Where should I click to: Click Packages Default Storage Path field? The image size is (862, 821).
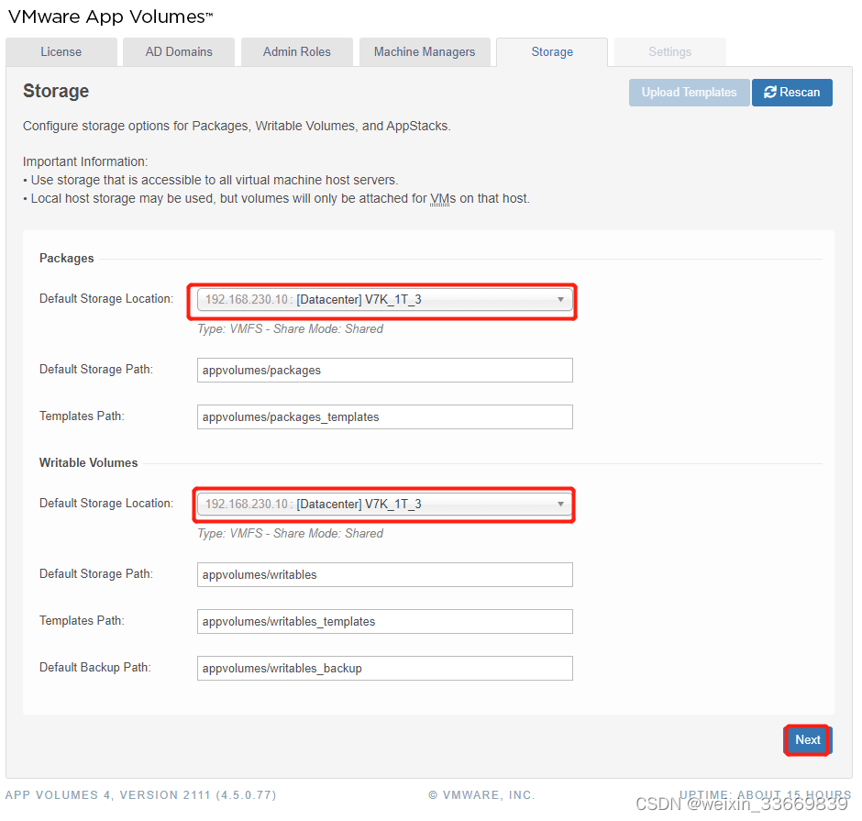(x=384, y=371)
